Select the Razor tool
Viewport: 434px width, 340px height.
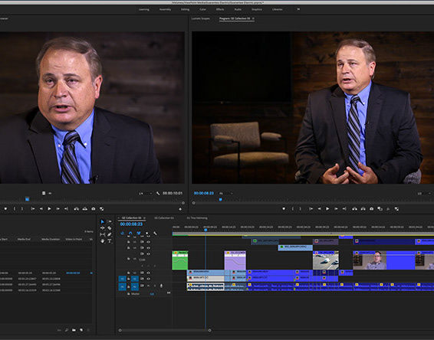click(110, 228)
